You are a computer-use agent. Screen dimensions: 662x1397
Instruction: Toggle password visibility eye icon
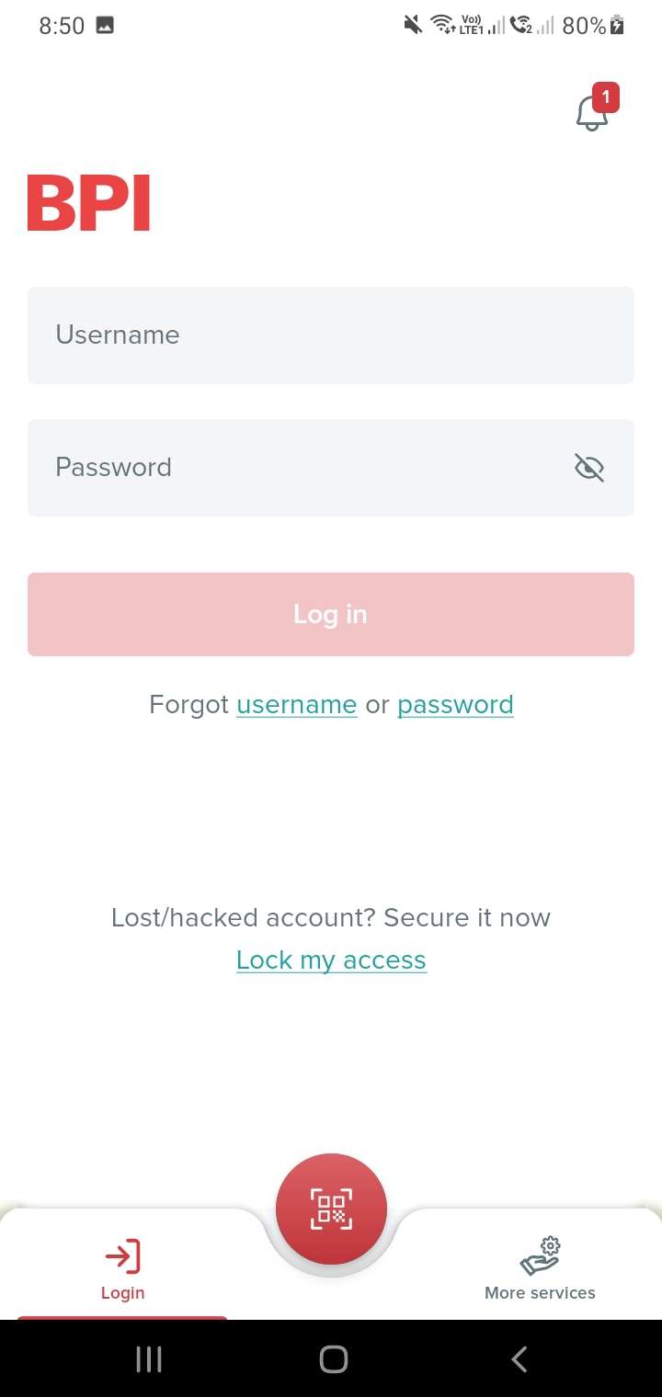click(589, 468)
